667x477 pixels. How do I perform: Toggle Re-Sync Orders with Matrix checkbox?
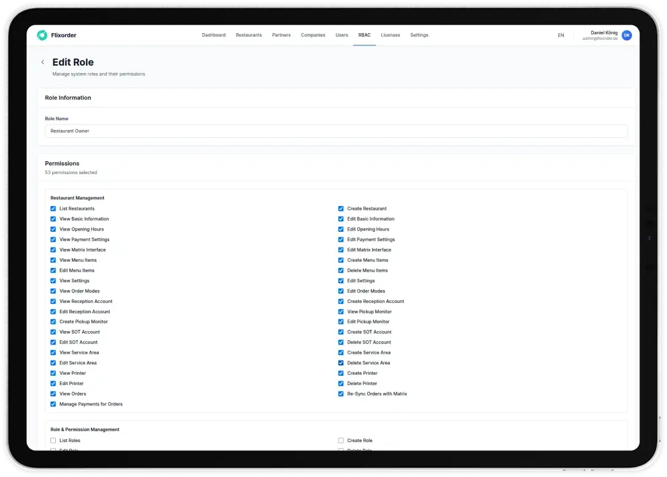click(341, 394)
